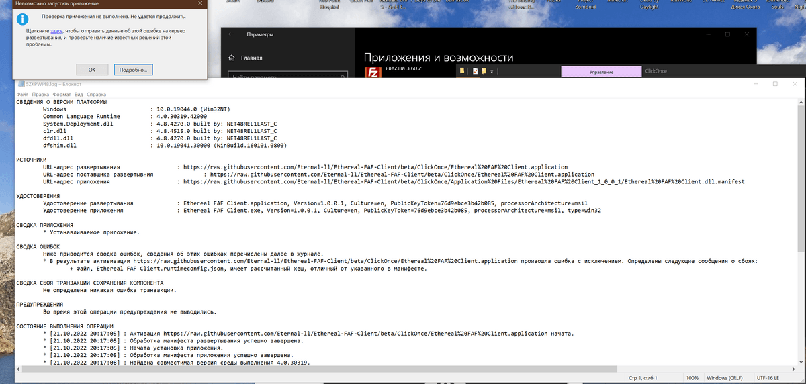Viewport: 806px width, 384px height.
Task: Switch to Управление tab in Explorer window
Action: click(x=600, y=71)
